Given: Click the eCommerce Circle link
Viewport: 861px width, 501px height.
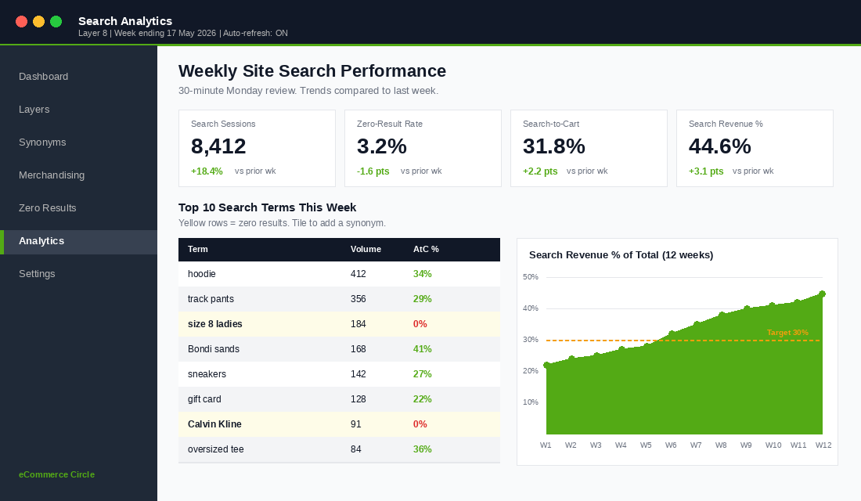Looking at the screenshot, I should click(56, 474).
